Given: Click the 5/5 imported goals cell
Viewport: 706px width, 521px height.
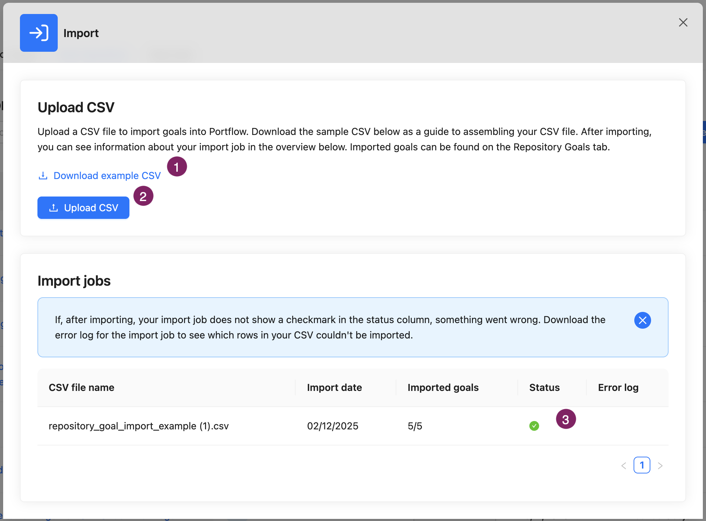Looking at the screenshot, I should (x=415, y=426).
